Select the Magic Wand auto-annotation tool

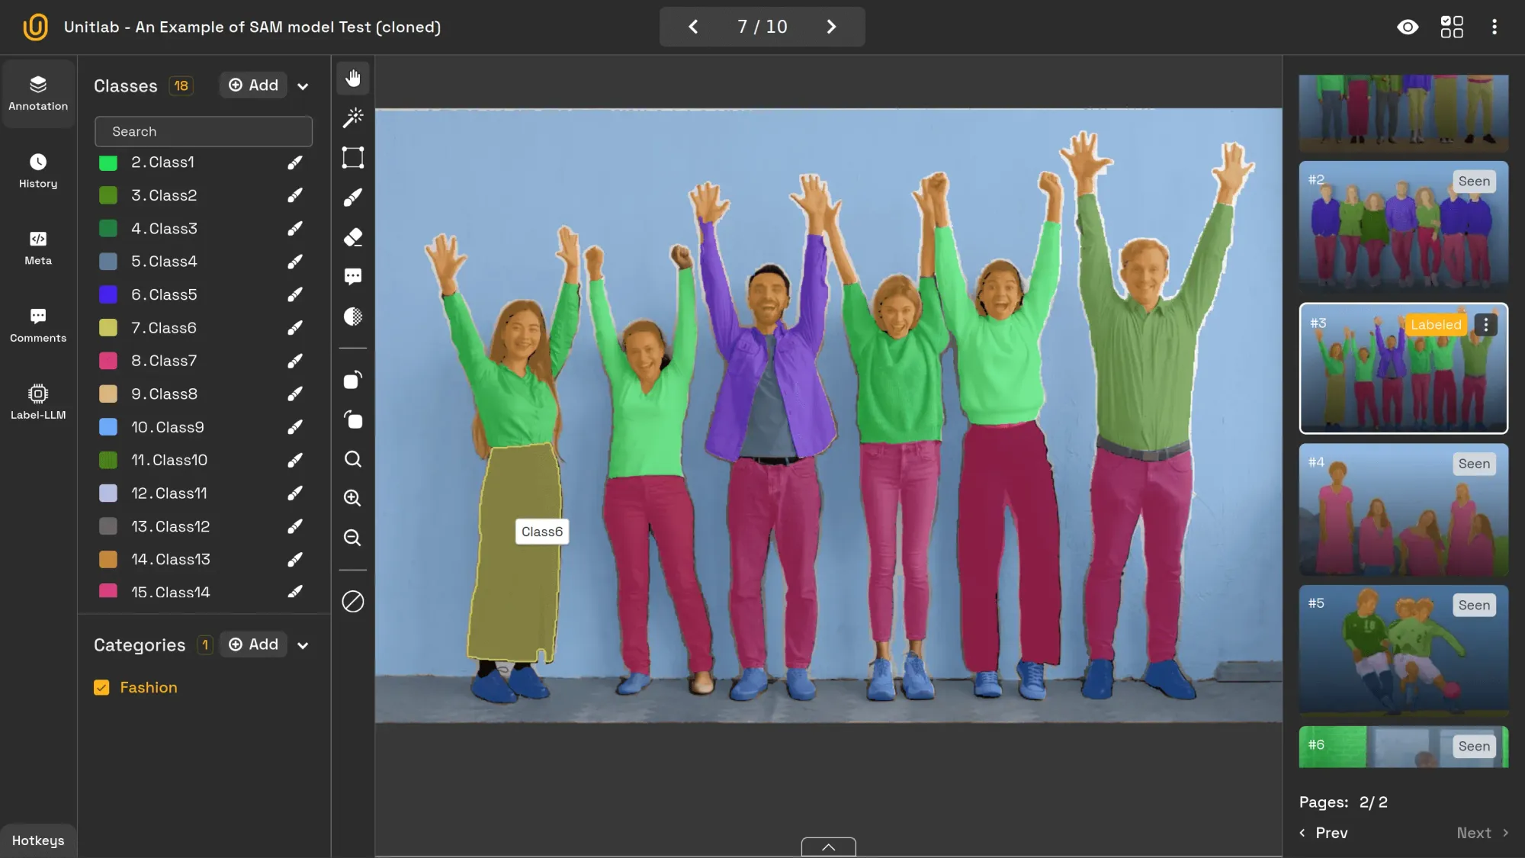click(352, 117)
